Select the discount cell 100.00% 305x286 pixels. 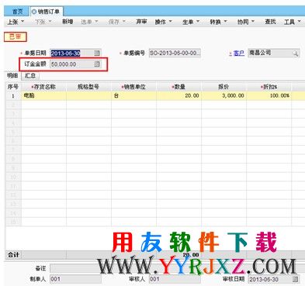pyautogui.click(x=269, y=95)
